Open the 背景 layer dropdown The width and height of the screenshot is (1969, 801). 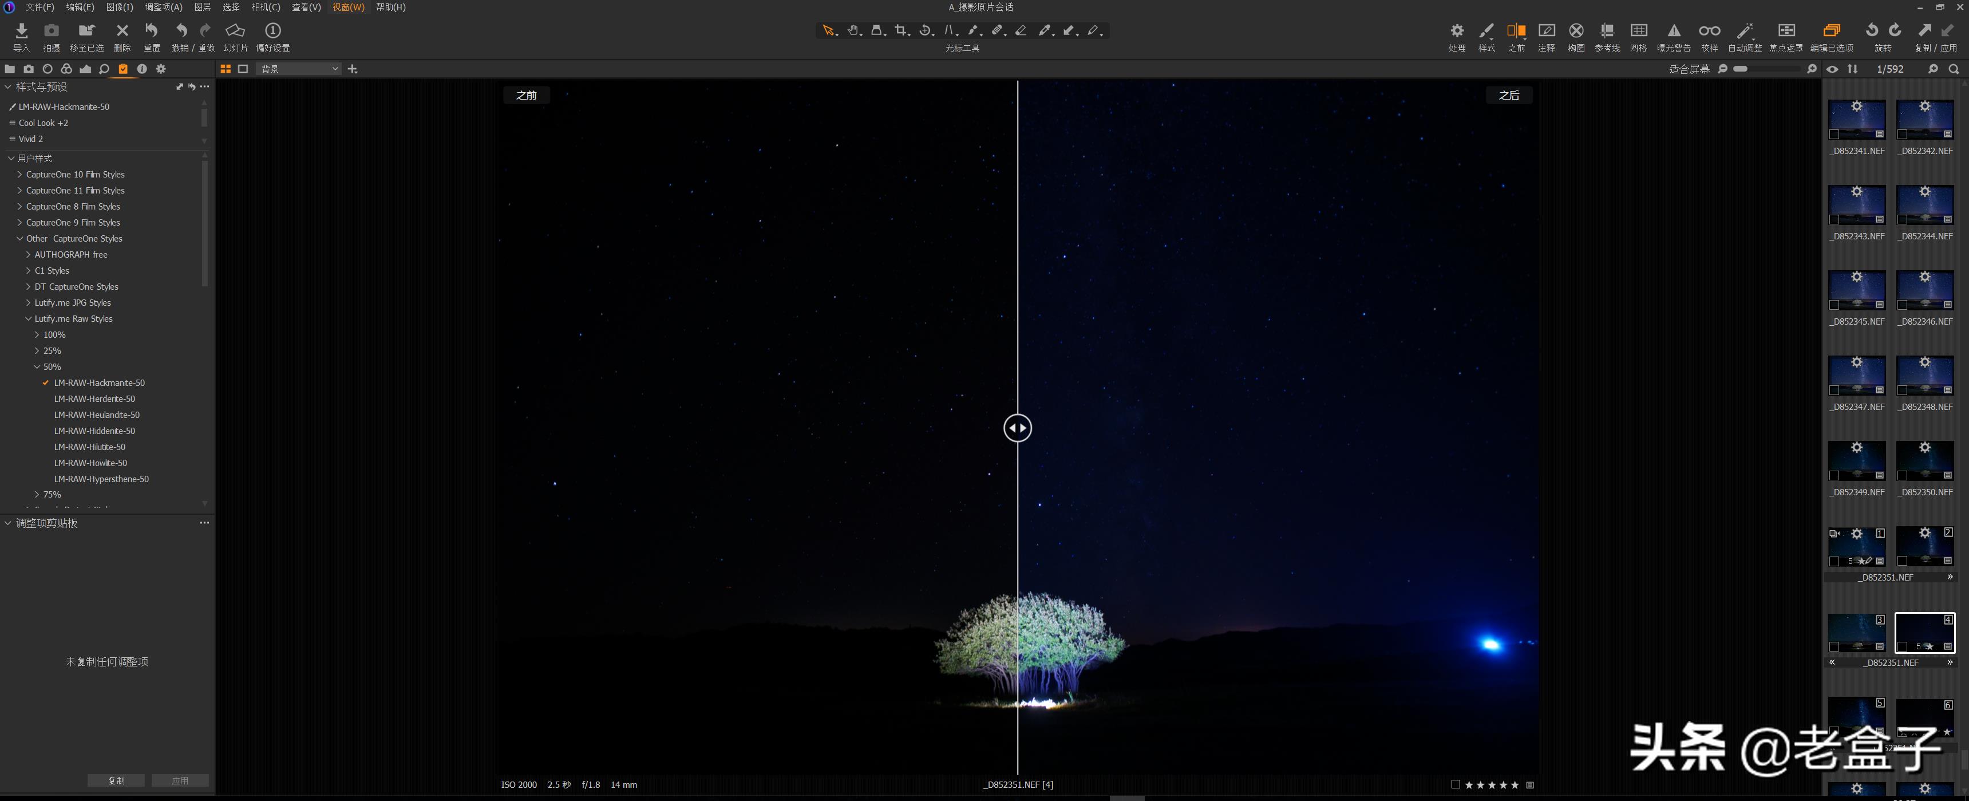[298, 69]
